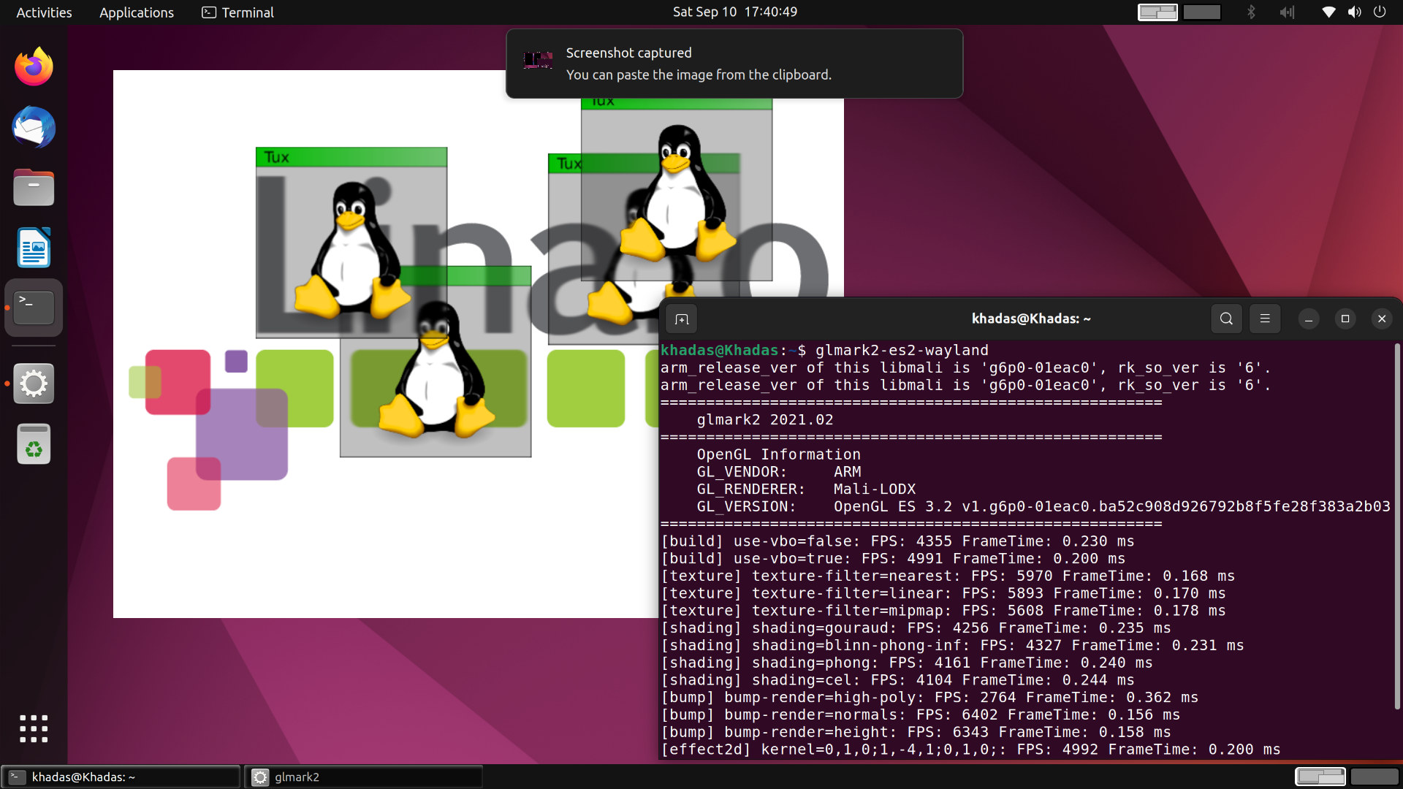Open the Terminal app menu in top bar
The image size is (1403, 789).
(237, 12)
